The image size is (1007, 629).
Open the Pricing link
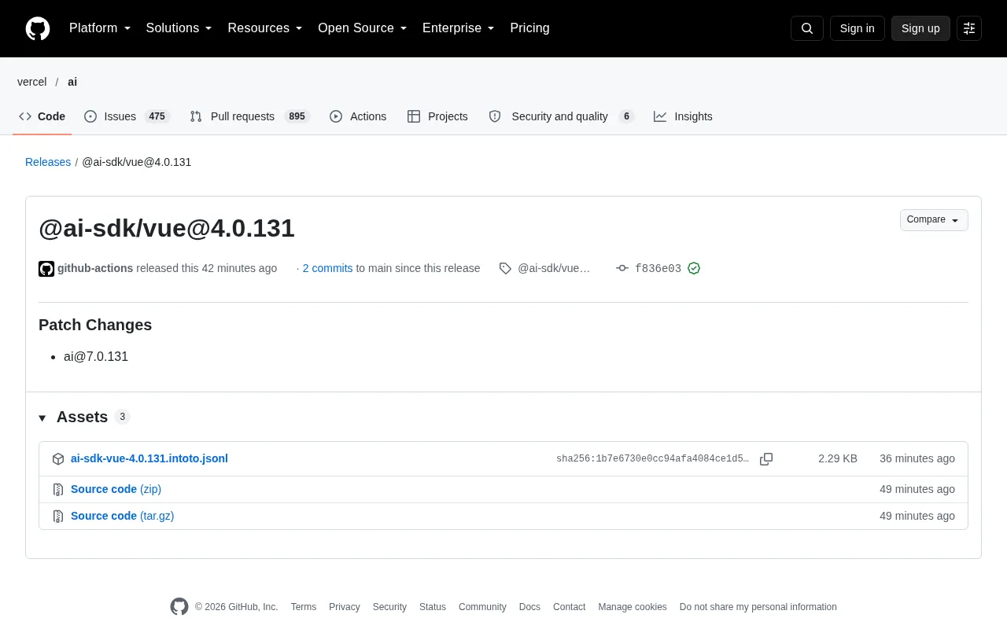tap(529, 28)
